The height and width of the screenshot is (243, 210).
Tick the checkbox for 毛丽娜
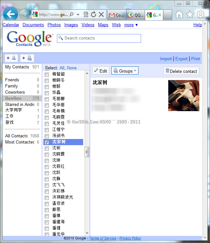coord(47,99)
